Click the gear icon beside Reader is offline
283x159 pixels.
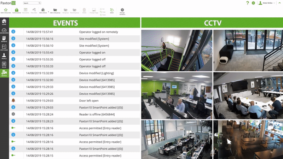click(13, 114)
